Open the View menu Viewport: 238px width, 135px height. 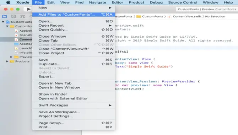tap(65, 2)
